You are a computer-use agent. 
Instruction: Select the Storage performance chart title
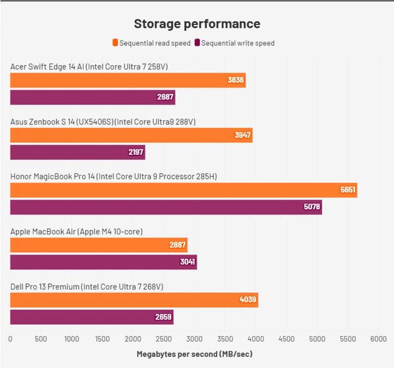[x=197, y=24]
